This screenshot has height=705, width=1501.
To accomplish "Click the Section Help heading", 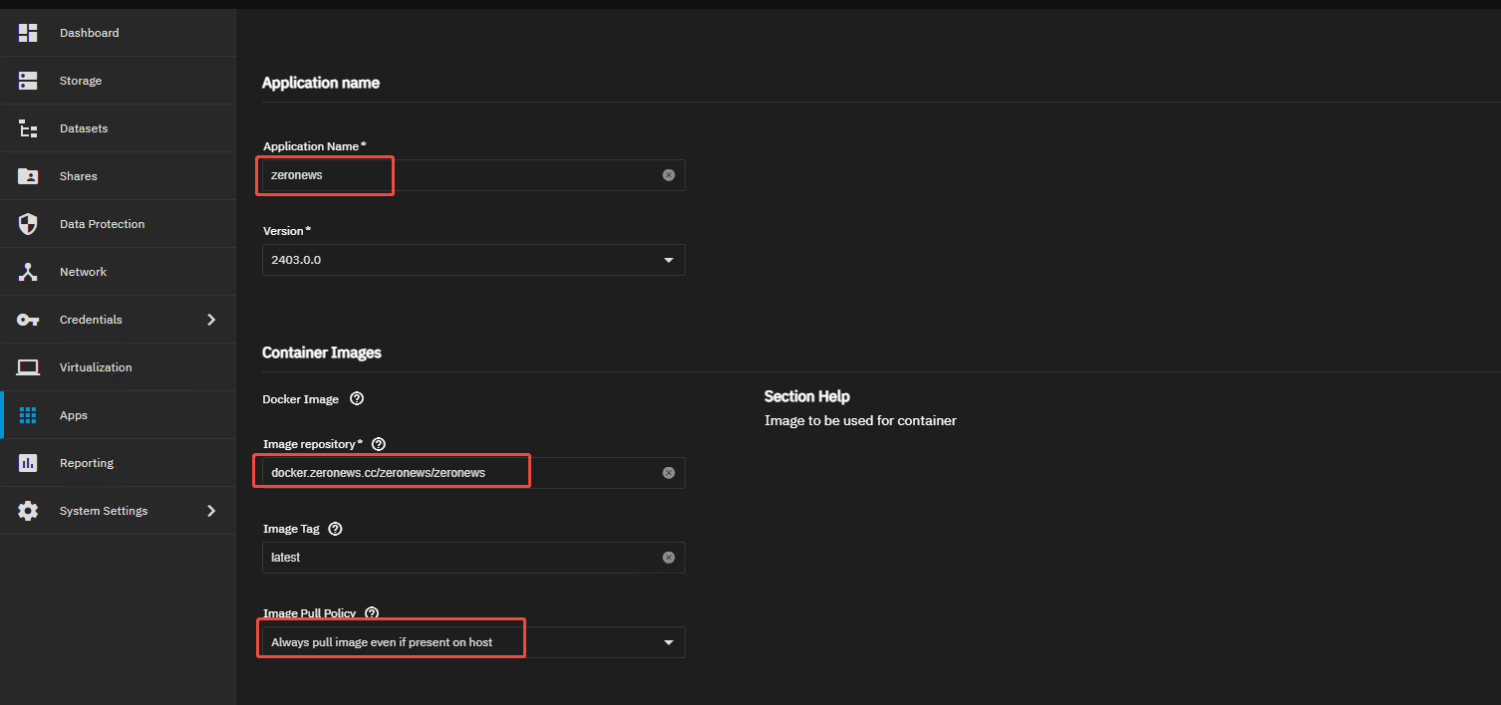I will coord(807,396).
